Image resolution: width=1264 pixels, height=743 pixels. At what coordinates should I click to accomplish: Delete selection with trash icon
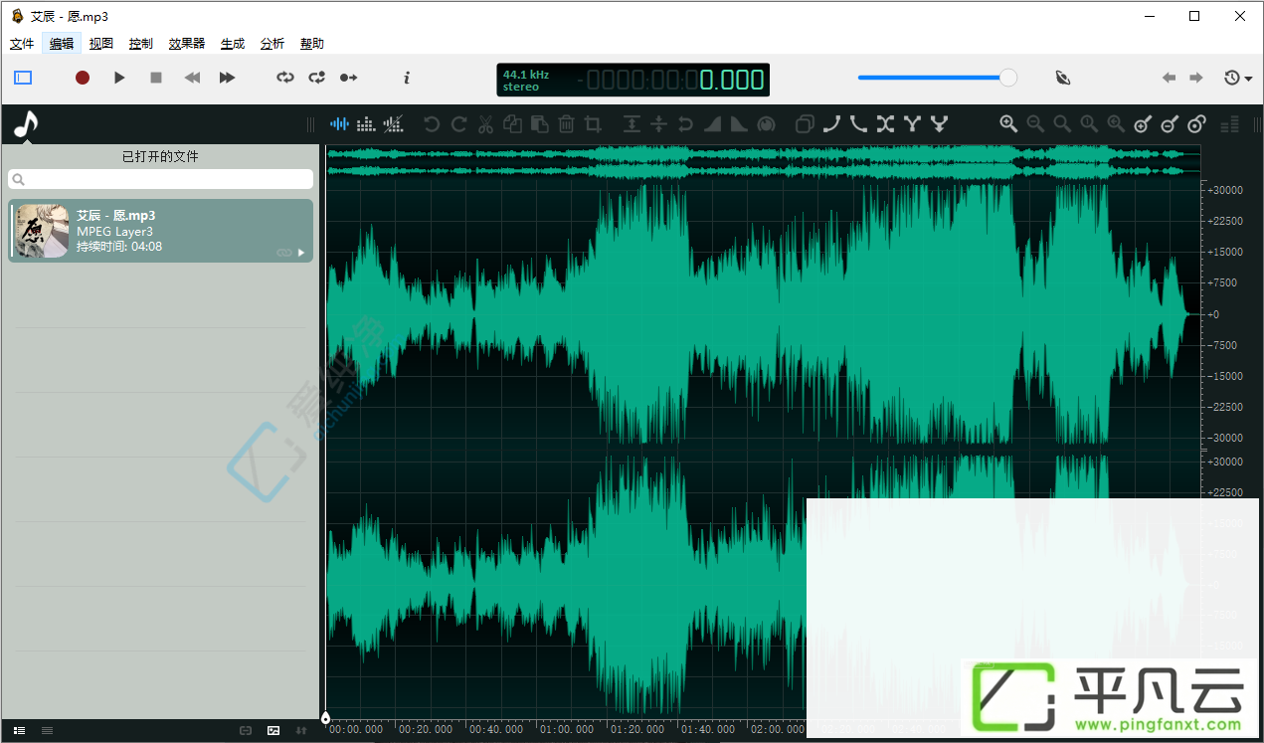(x=566, y=124)
